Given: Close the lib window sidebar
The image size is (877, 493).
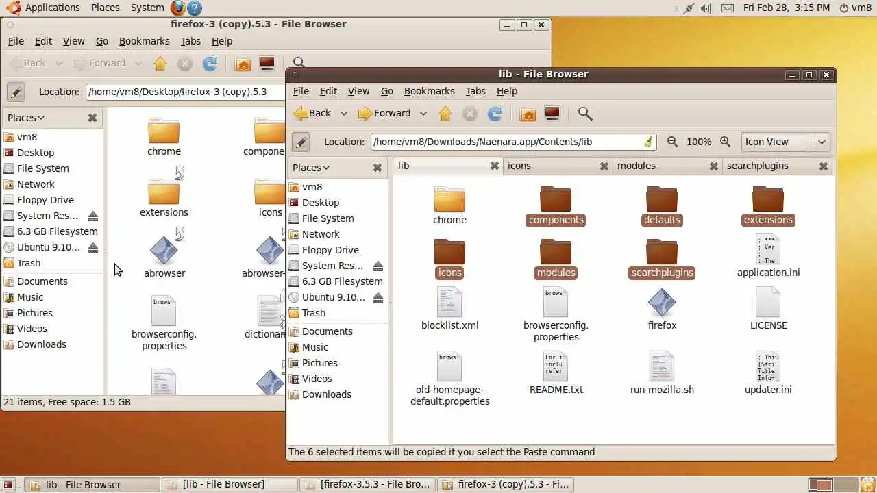Looking at the screenshot, I should coord(377,168).
